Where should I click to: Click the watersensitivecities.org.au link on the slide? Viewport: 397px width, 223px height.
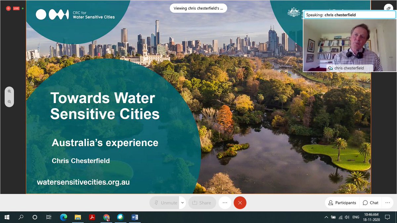[83, 182]
